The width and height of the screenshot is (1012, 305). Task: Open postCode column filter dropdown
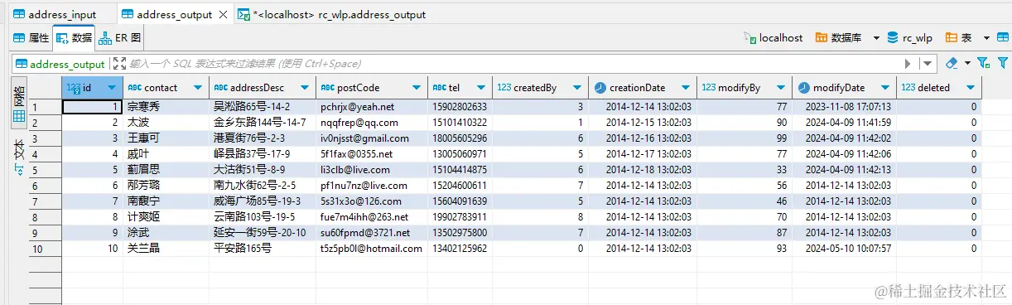[417, 88]
